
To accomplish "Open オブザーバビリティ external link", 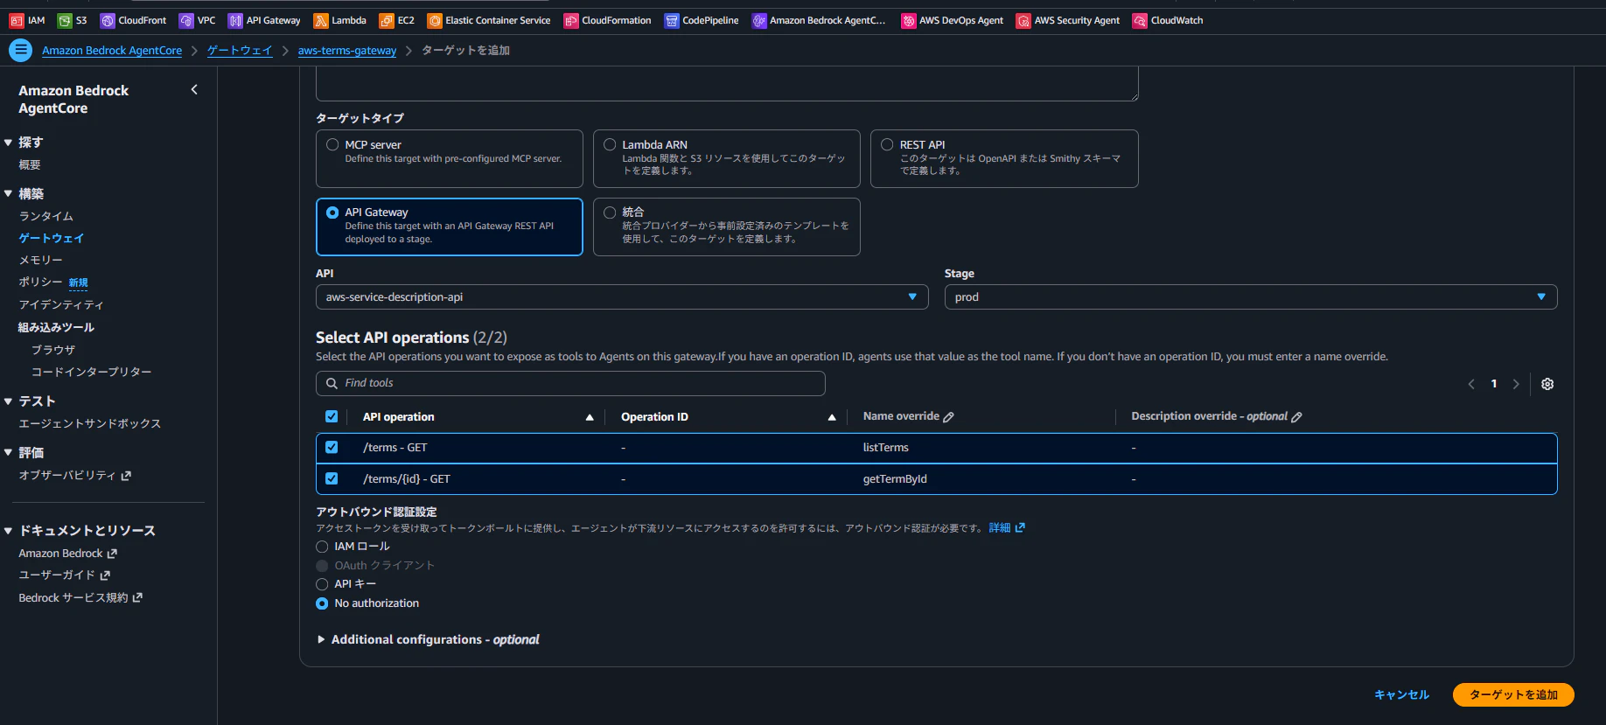I will pyautogui.click(x=75, y=475).
